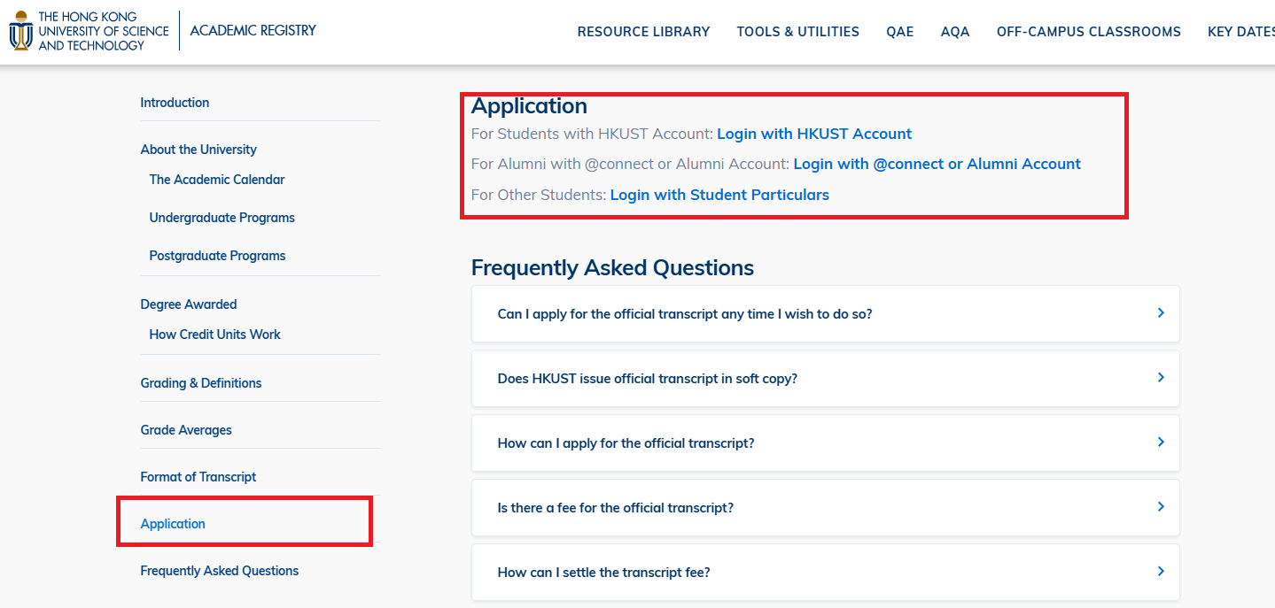The width and height of the screenshot is (1275, 608).
Task: Select About the University in sidebar
Action: (x=198, y=150)
